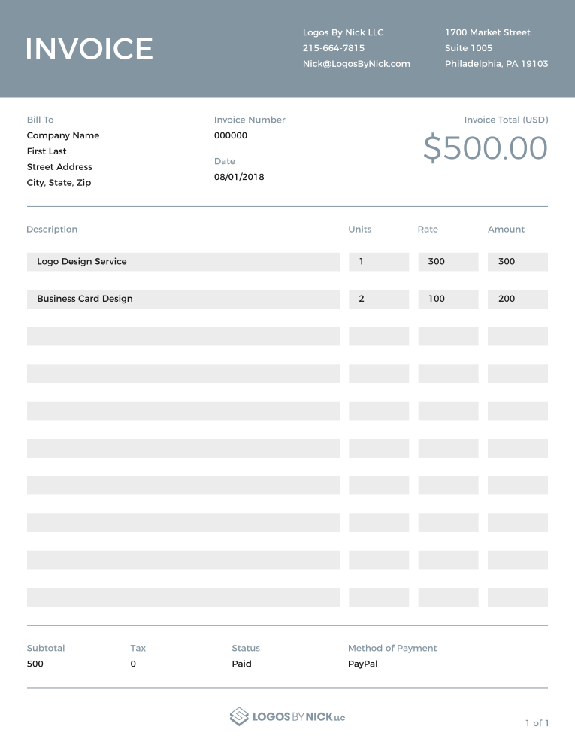Click the Nick@LogosByNick.com email address
575x745 pixels.
356,64
